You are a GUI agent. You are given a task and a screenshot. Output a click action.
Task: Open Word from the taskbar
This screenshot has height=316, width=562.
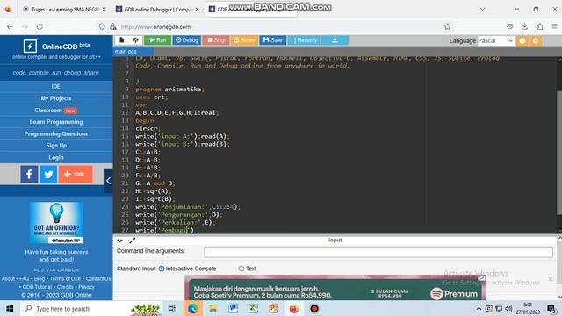click(233, 308)
